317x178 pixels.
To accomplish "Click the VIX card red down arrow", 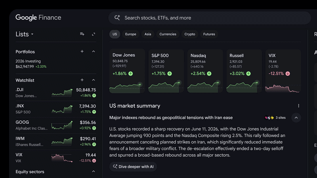I will 288,74.
